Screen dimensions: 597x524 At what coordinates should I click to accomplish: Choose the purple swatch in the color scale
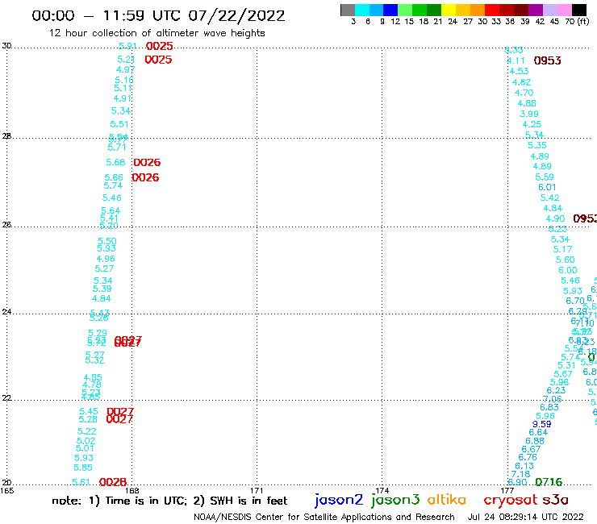point(536,10)
